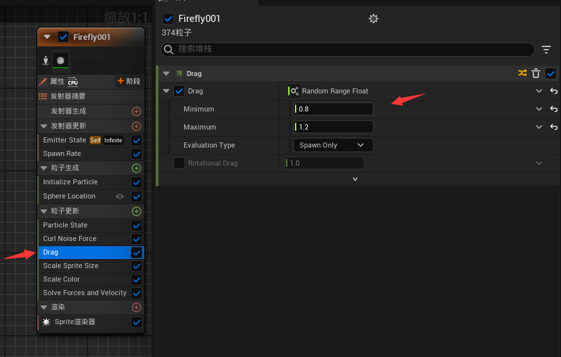Collapse the 渲染 section
The height and width of the screenshot is (357, 561).
point(44,307)
